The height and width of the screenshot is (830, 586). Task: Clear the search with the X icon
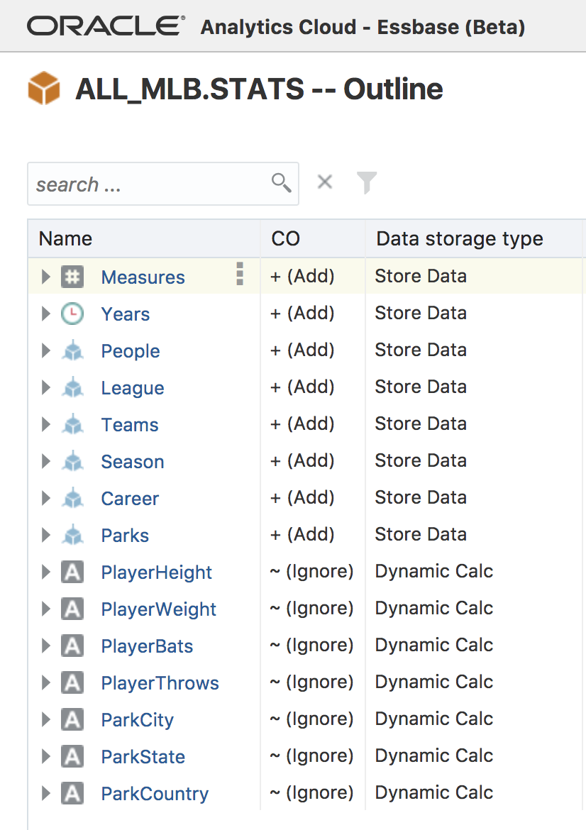pyautogui.click(x=325, y=182)
